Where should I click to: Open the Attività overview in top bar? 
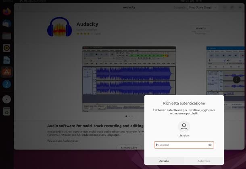pyautogui.click(x=8, y=1)
